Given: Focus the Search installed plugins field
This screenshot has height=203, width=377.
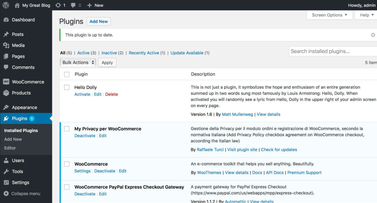Looking at the screenshot, I should point(333,51).
